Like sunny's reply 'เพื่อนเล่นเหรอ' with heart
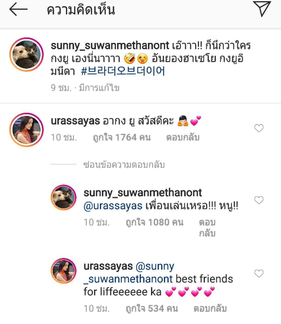The width and height of the screenshot is (281, 324). click(259, 200)
